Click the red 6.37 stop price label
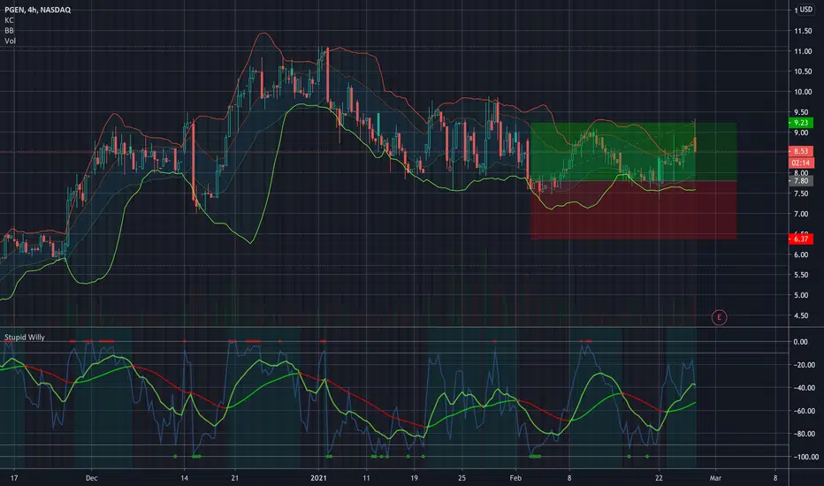824x486 pixels. click(801, 239)
